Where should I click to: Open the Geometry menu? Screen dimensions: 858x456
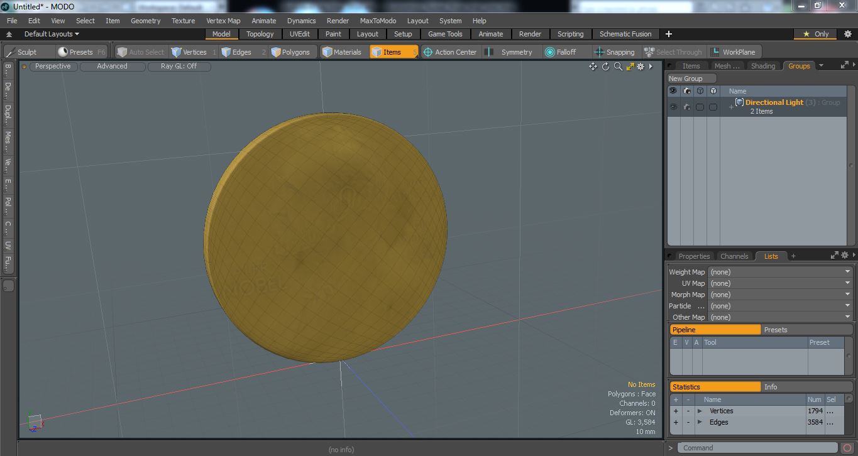(145, 21)
